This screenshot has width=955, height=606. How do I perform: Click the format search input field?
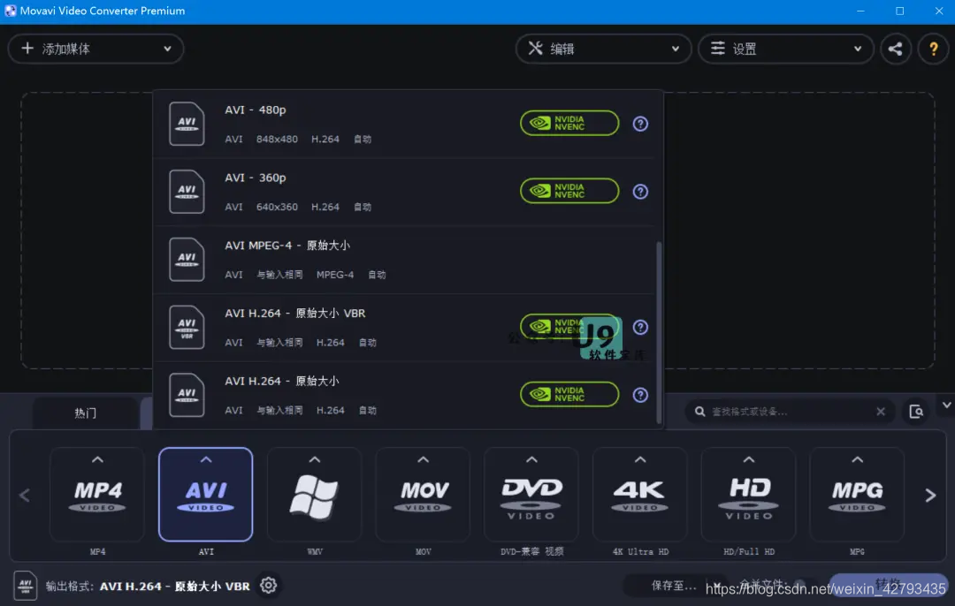tap(791, 412)
